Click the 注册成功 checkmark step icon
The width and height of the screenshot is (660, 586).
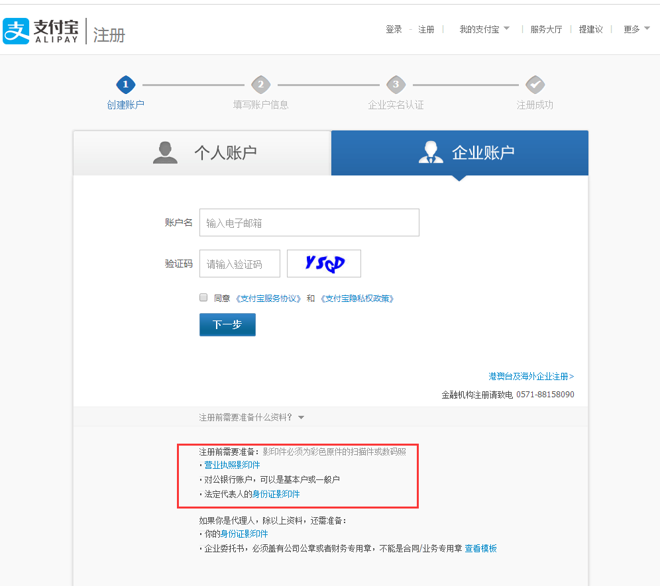click(535, 85)
